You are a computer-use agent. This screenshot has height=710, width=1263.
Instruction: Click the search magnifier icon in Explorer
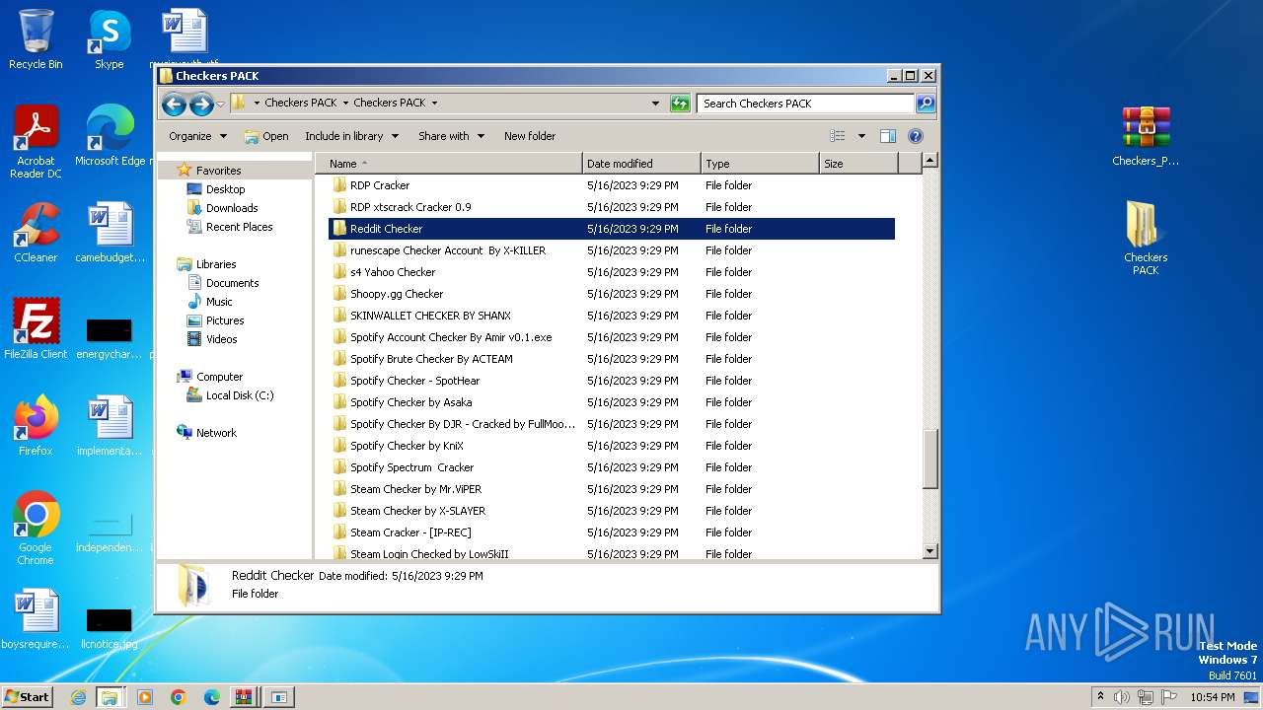point(925,104)
